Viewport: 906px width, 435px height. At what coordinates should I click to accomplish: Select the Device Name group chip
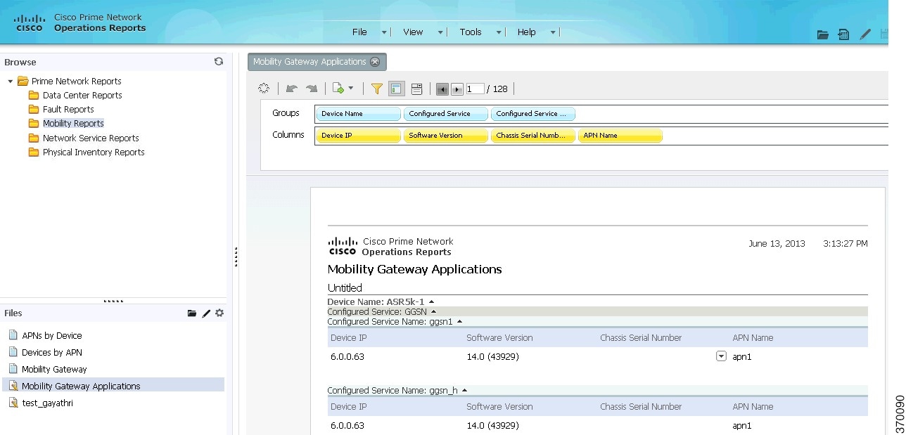point(359,114)
